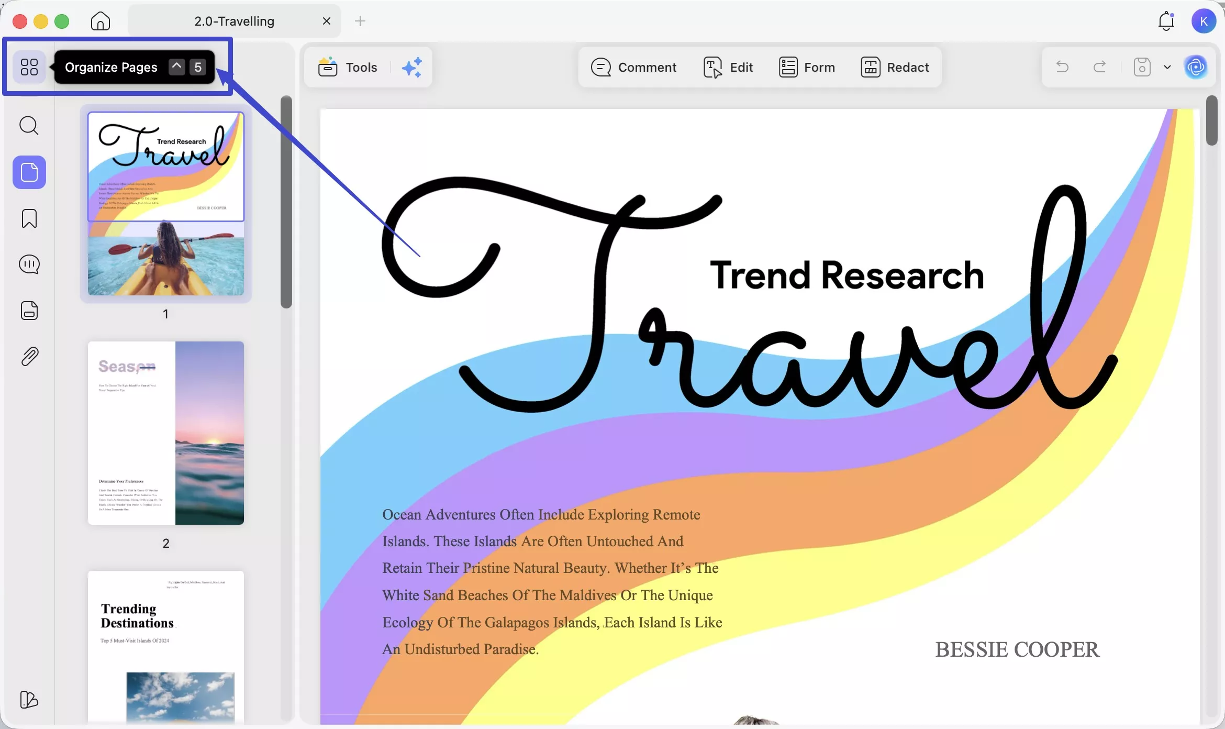Click the Edit button

click(728, 67)
